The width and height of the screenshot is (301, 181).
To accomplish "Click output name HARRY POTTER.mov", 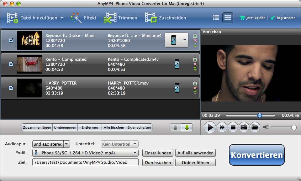I will click(x=128, y=83).
